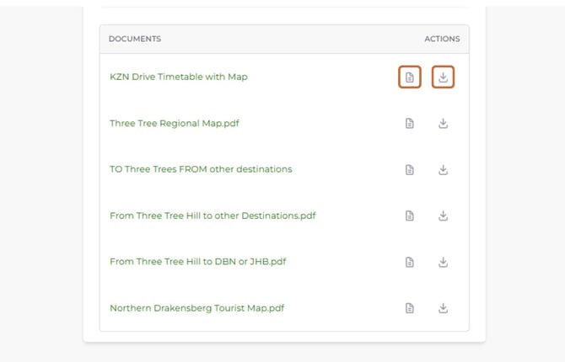Viewport: 565px width, 362px height.
Task: Open Northern Drakensberg Tourist Map.pdf link
Action: (x=196, y=308)
